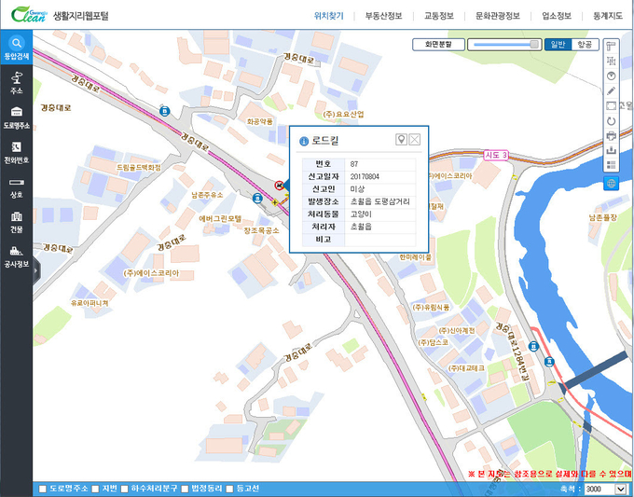Open the 축척 scale dropdown
Screen dimensions: 634x497
tap(605, 490)
